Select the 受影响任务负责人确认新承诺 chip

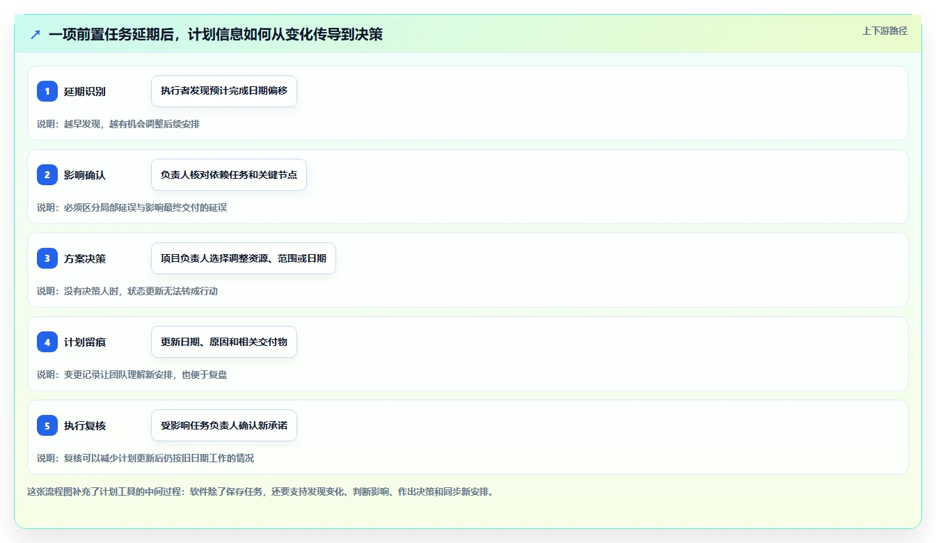coord(224,425)
